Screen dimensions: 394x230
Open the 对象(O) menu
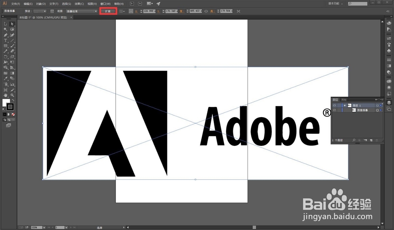[41, 4]
